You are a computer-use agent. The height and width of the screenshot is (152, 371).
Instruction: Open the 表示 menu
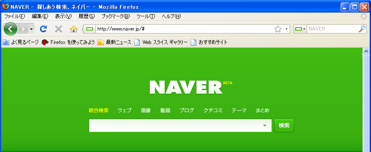(x=63, y=16)
